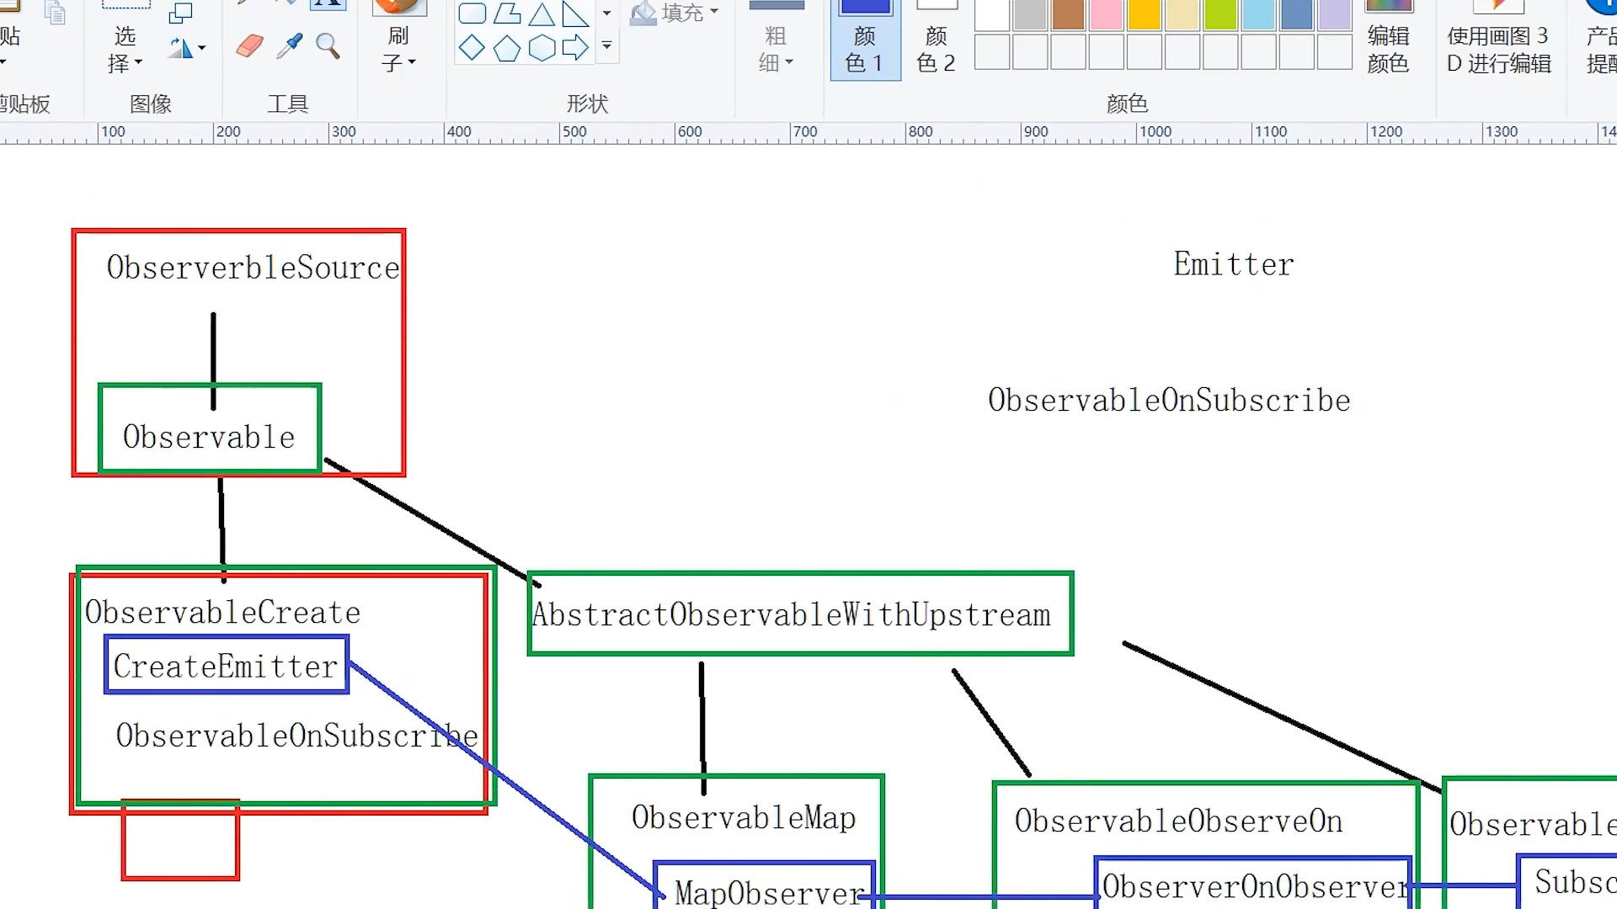Select the Eraser tool

(249, 46)
